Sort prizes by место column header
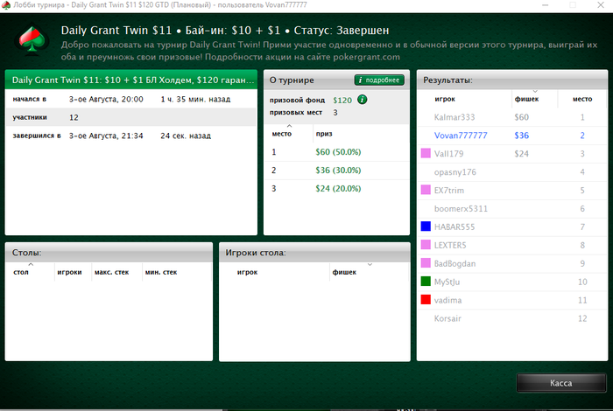The width and height of the screenshot is (613, 411). coord(289,134)
